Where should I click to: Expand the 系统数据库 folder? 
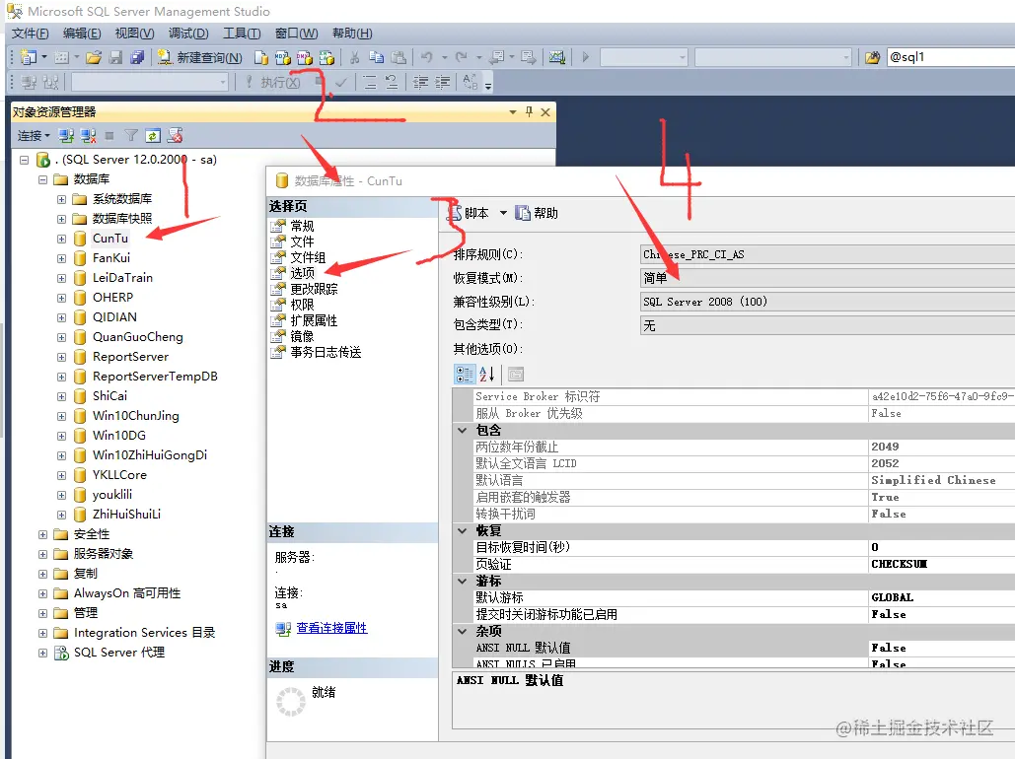(61, 199)
